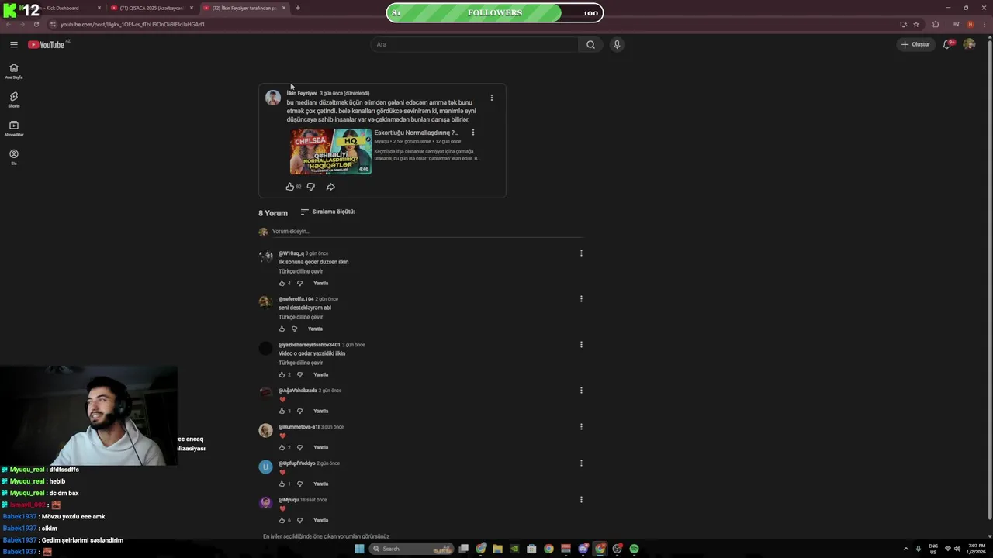The height and width of the screenshot is (558, 993).
Task: Open the YouTube account avatar menu
Action: point(969,44)
